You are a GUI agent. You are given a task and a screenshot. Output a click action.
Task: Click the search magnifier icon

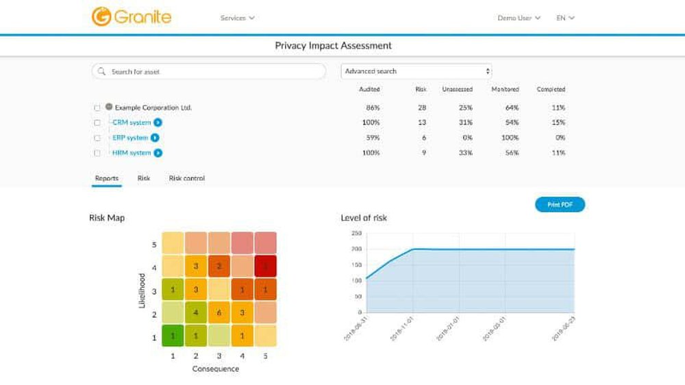coord(102,71)
